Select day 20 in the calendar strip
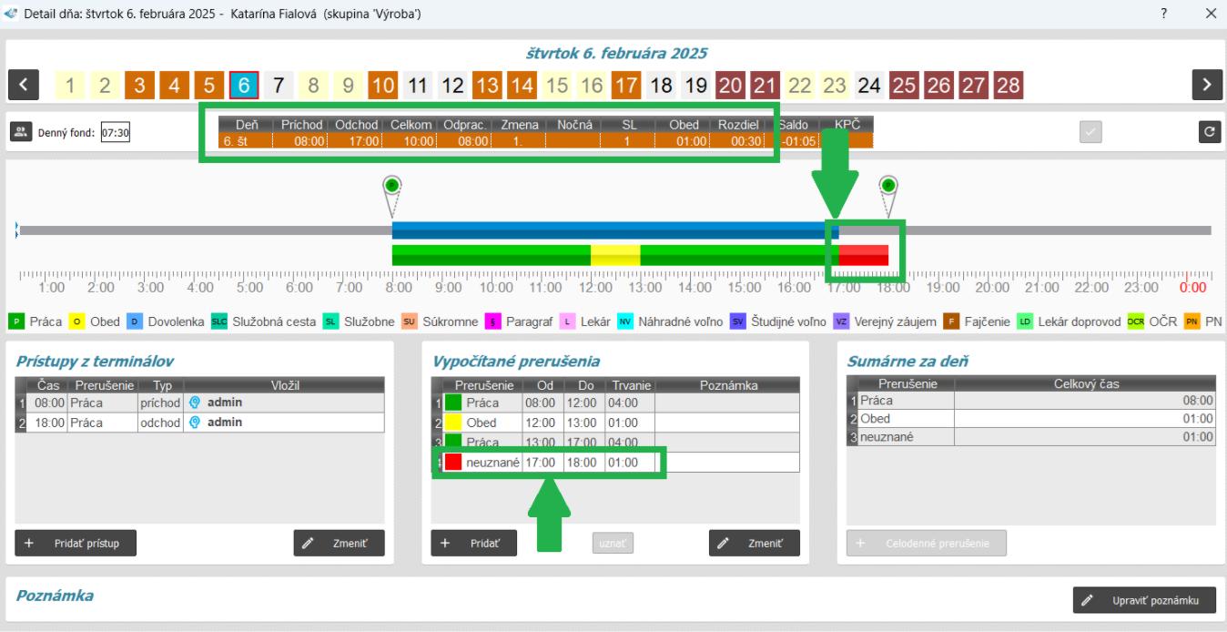The image size is (1227, 632). coord(730,86)
